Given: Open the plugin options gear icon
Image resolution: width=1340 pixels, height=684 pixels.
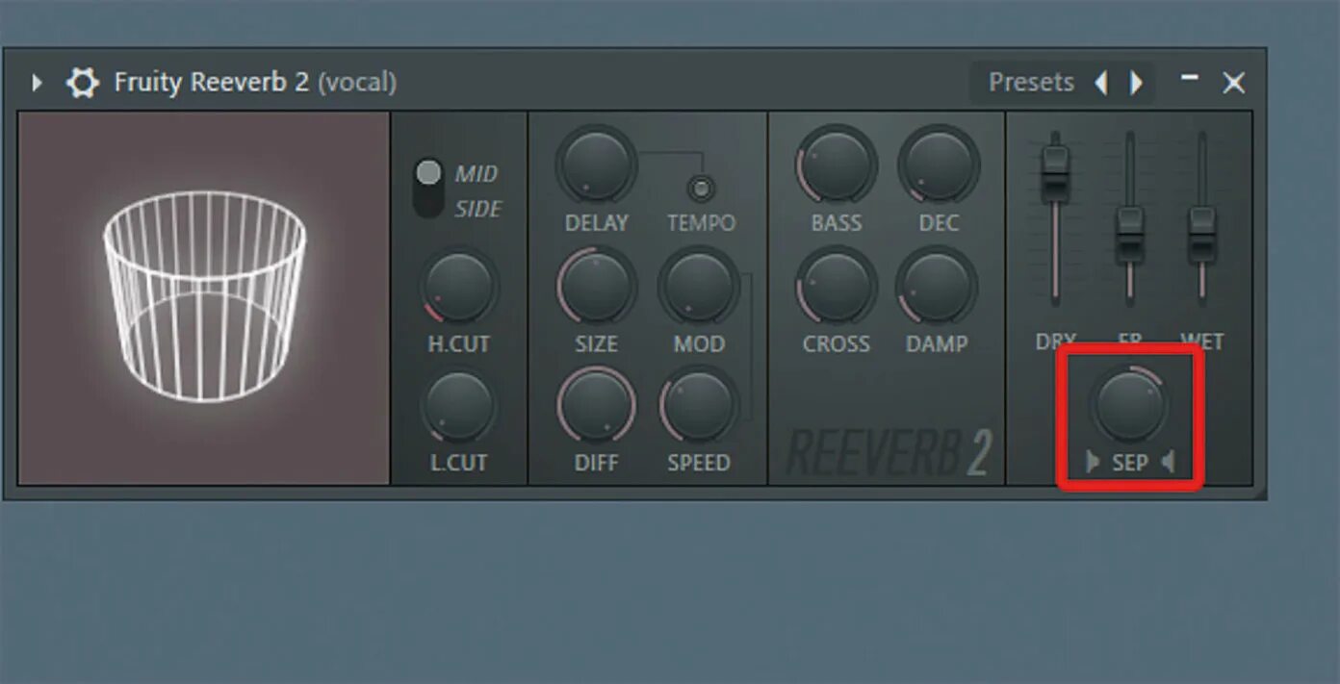Looking at the screenshot, I should pyautogui.click(x=82, y=83).
